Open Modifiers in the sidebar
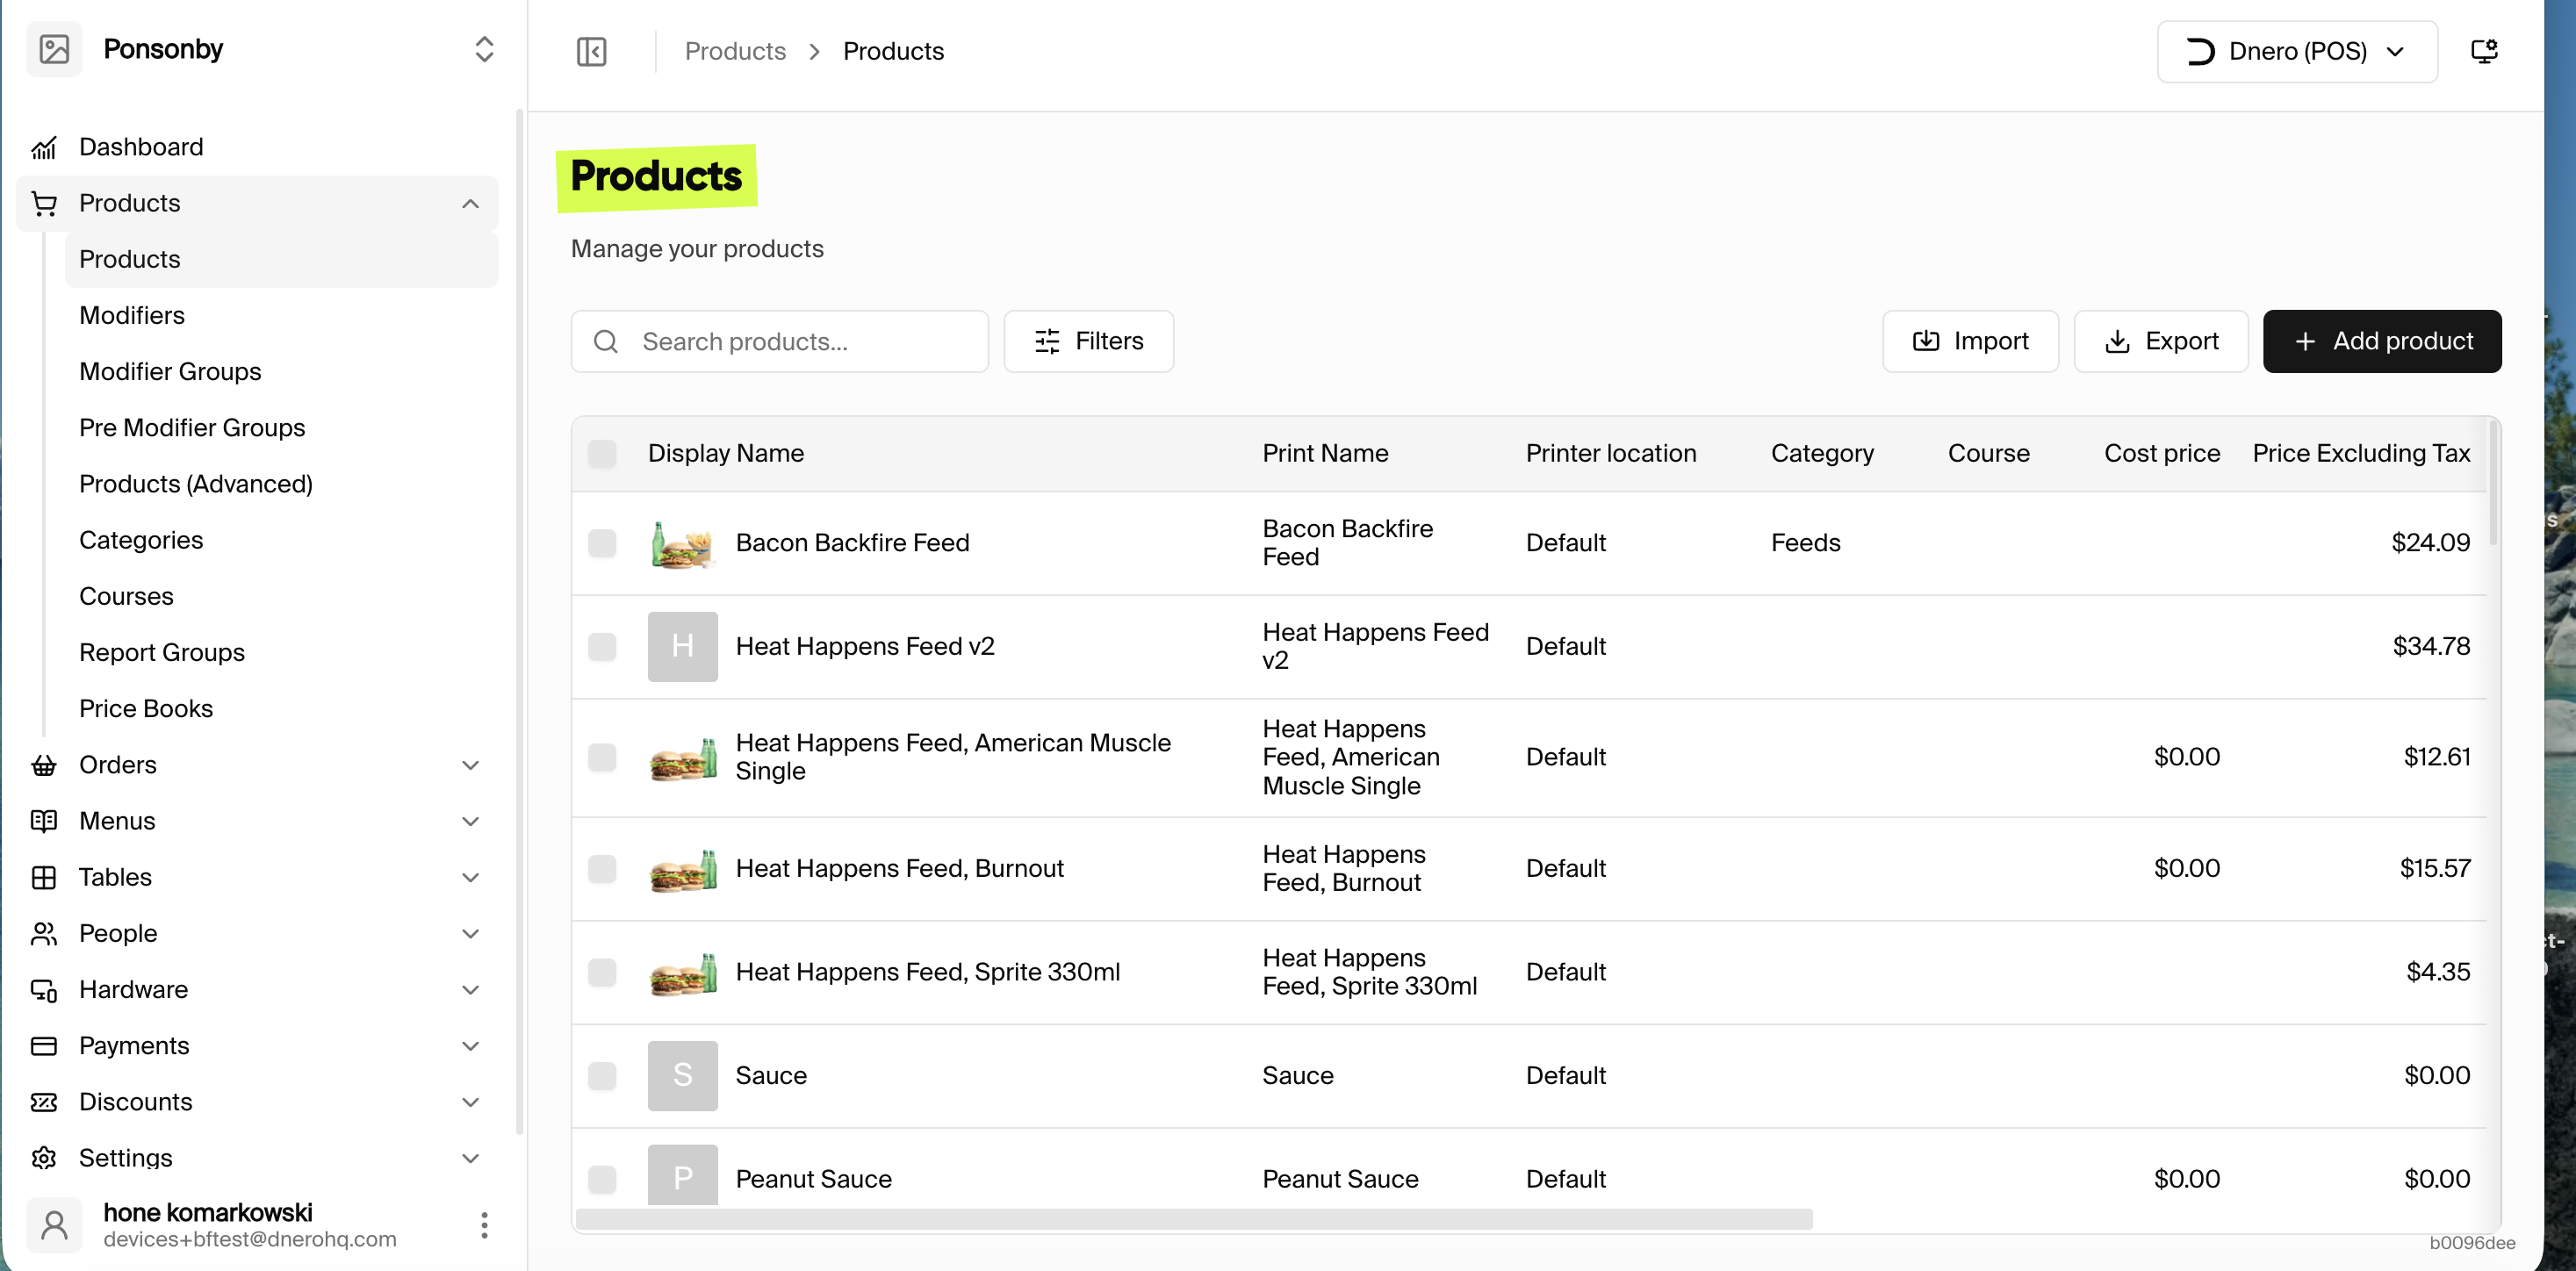Image resolution: width=2576 pixels, height=1271 pixels. pos(132,316)
